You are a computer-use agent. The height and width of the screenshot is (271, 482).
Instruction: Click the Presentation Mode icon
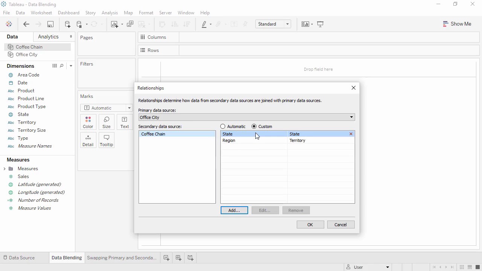(x=320, y=24)
